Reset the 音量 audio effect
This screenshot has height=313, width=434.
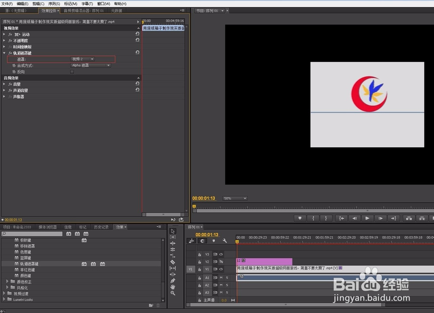click(x=137, y=83)
